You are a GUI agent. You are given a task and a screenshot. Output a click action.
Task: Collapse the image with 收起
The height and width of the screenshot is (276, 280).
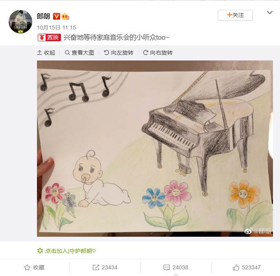tap(46, 53)
